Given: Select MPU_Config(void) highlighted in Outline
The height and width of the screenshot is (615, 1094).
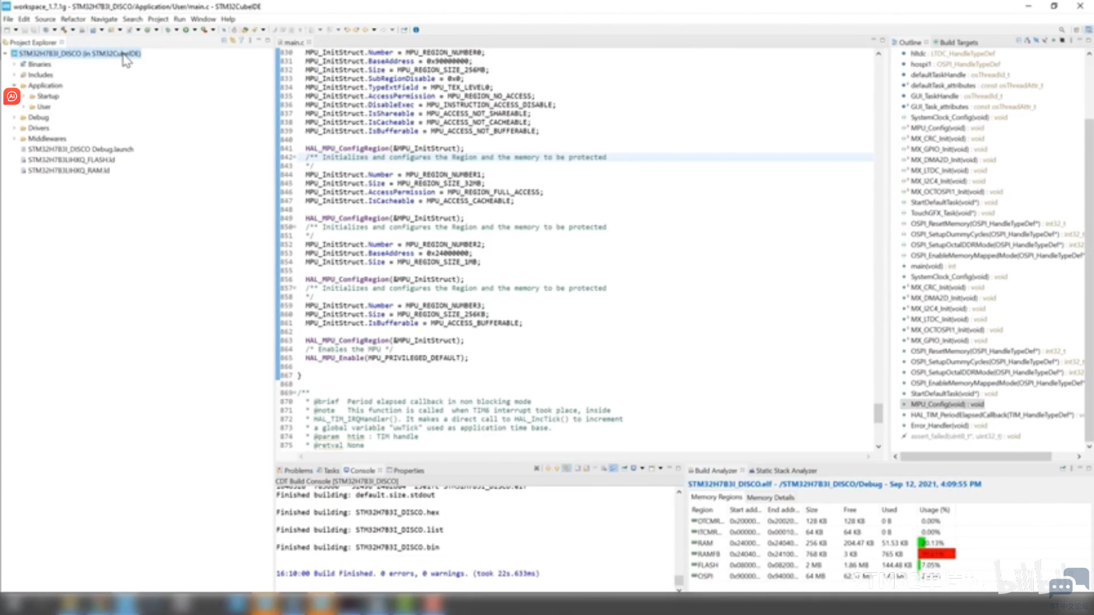Looking at the screenshot, I should pos(947,404).
